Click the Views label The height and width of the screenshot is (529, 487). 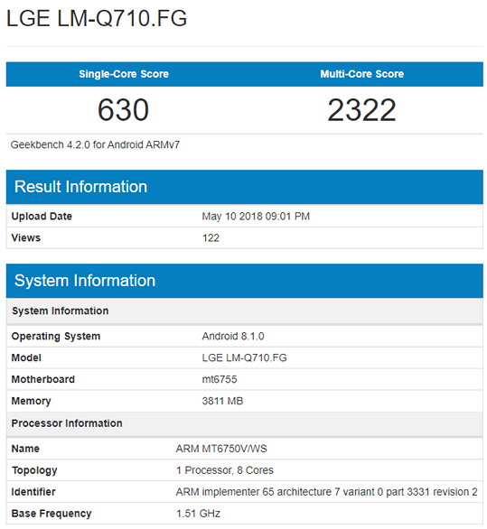click(x=25, y=237)
